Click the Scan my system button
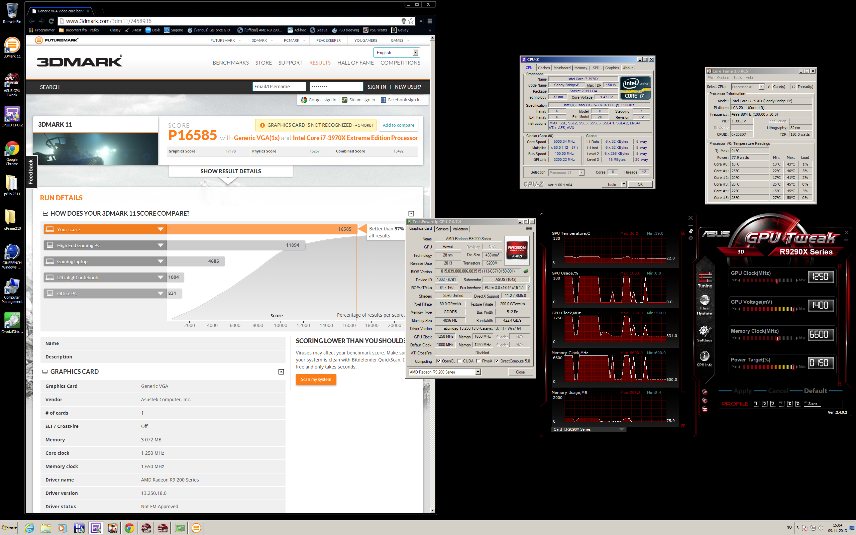Viewport: 856px width, 535px height. (x=316, y=379)
